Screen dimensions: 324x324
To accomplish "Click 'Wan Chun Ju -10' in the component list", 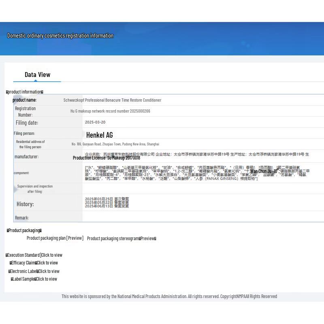I will [x=264, y=171].
